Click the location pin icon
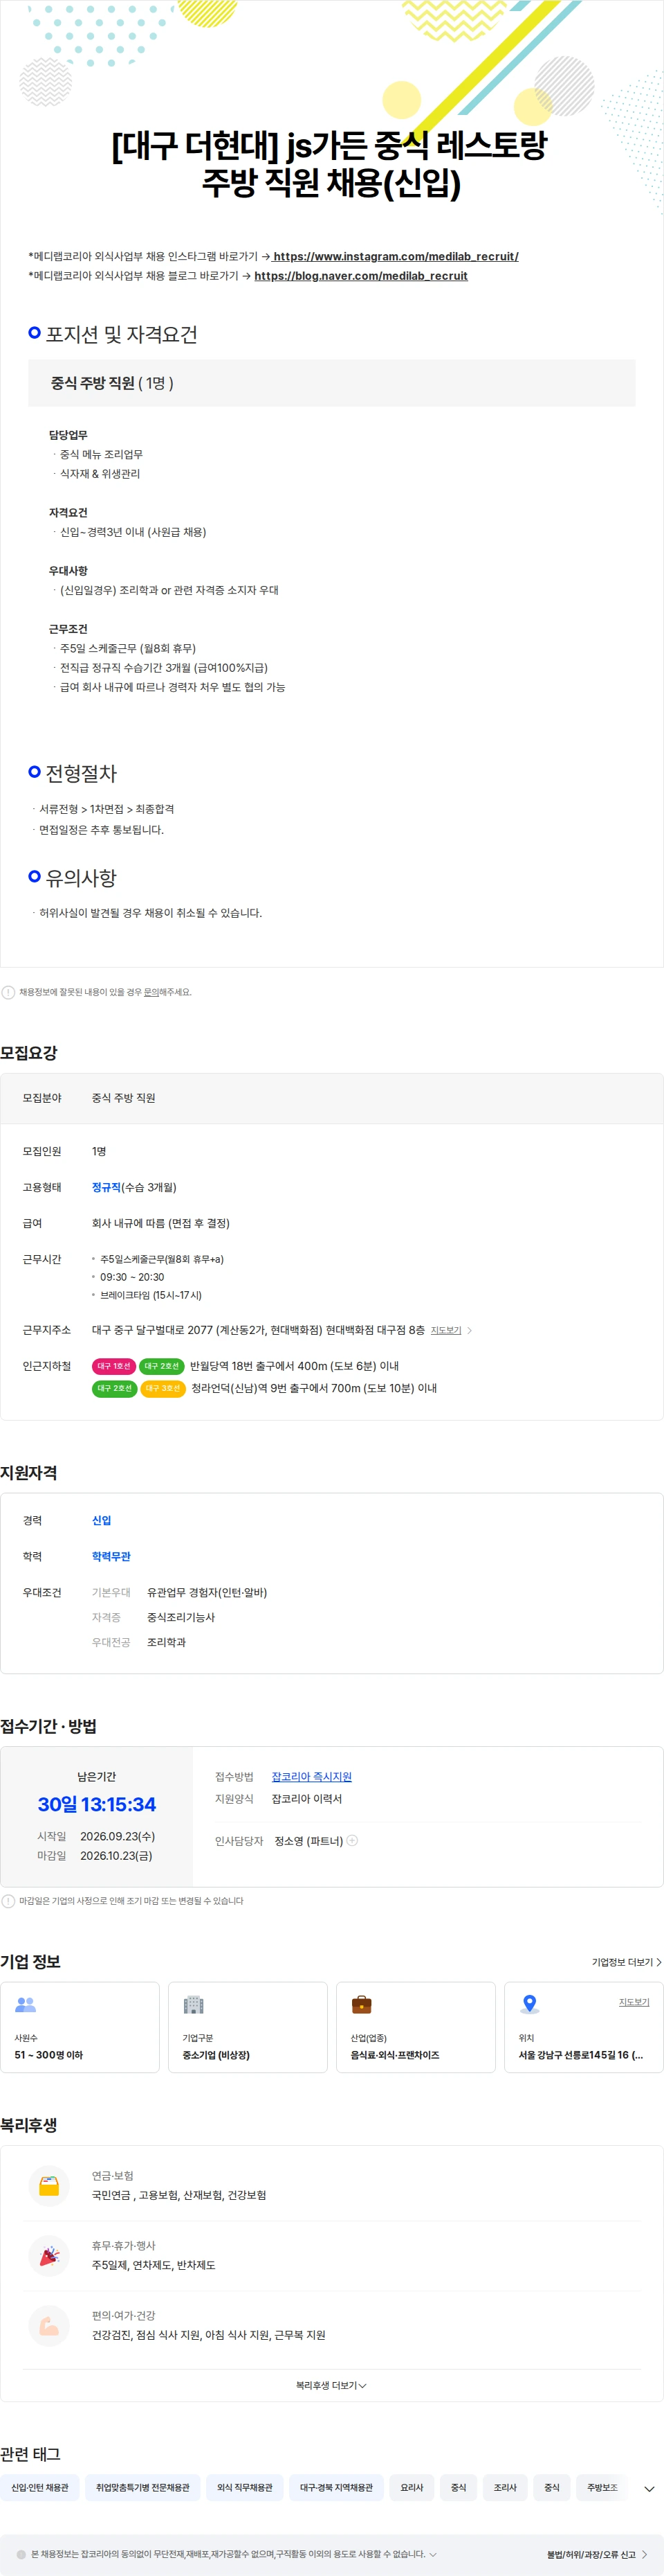 tap(531, 2005)
